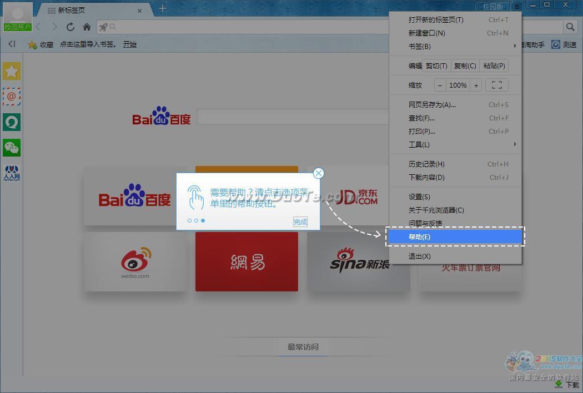Screen dimensions: 583x393
Task: Click the rocket icon in address bar
Action: [x=104, y=27]
